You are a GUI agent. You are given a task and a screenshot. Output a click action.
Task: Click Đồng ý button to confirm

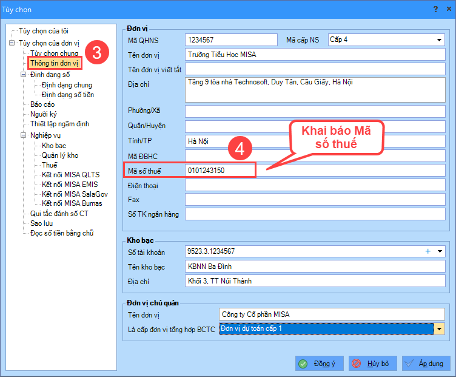(319, 364)
